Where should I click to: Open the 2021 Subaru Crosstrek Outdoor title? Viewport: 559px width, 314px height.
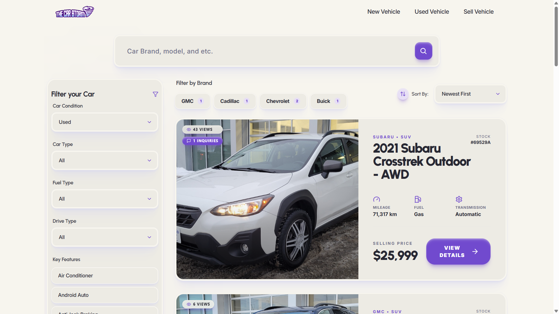422,161
